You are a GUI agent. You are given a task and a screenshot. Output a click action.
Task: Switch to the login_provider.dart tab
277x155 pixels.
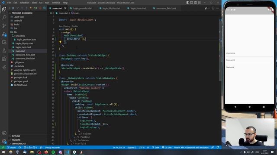click(83, 8)
